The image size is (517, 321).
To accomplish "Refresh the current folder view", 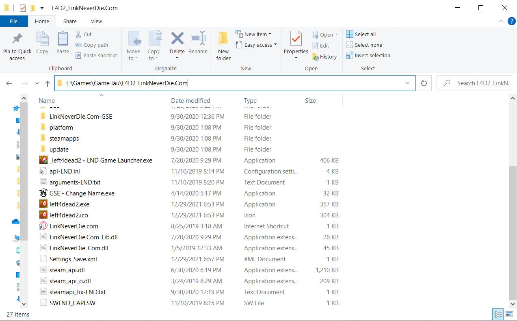I will pos(424,83).
